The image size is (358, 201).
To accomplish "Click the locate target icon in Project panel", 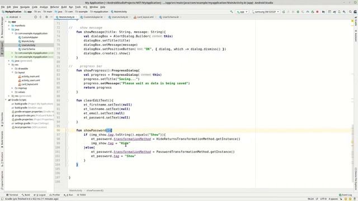I will coord(35,17).
